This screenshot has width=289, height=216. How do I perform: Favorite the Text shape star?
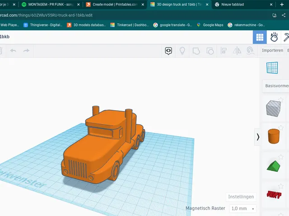click(x=281, y=186)
